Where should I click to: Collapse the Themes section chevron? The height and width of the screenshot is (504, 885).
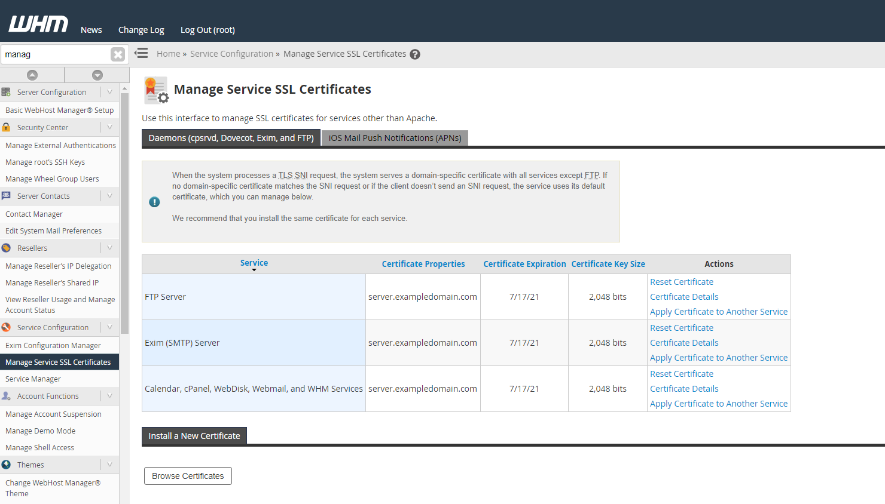coord(109,465)
